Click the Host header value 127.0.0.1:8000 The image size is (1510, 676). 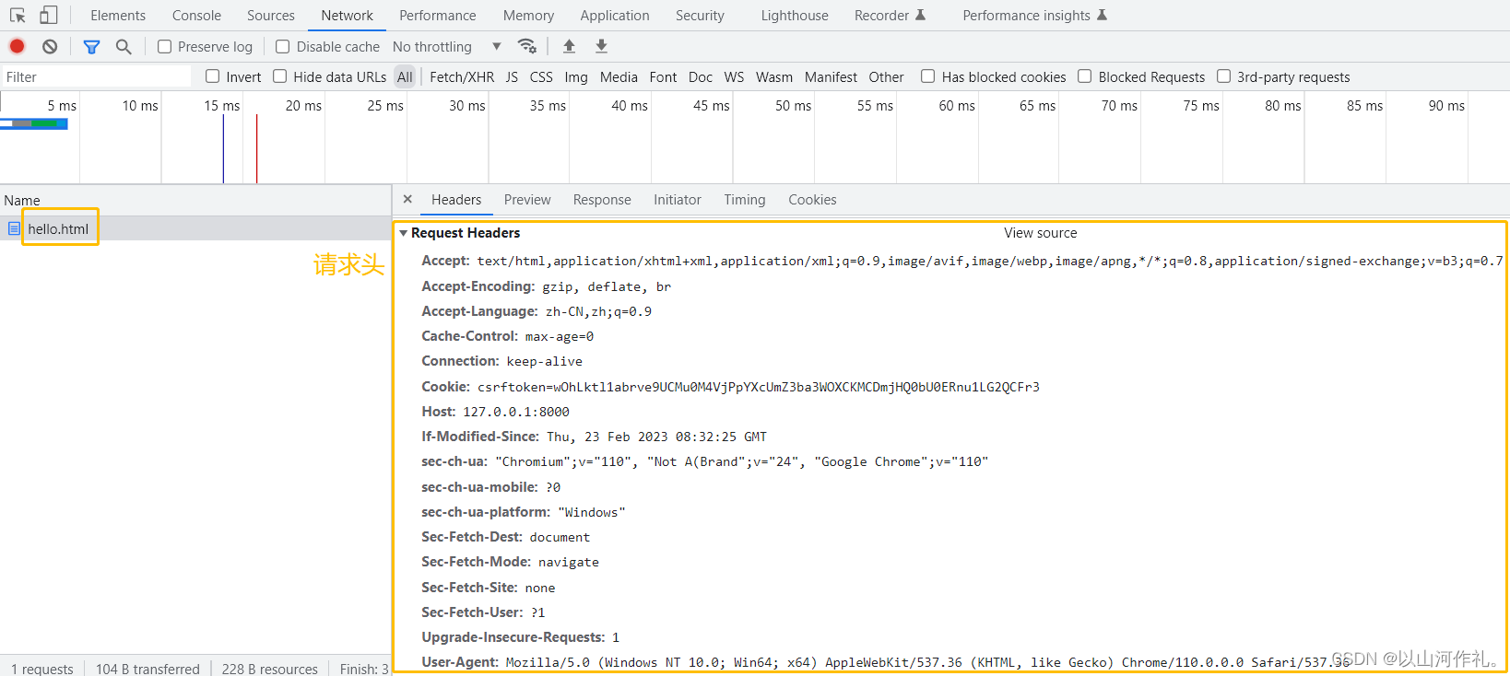516,412
